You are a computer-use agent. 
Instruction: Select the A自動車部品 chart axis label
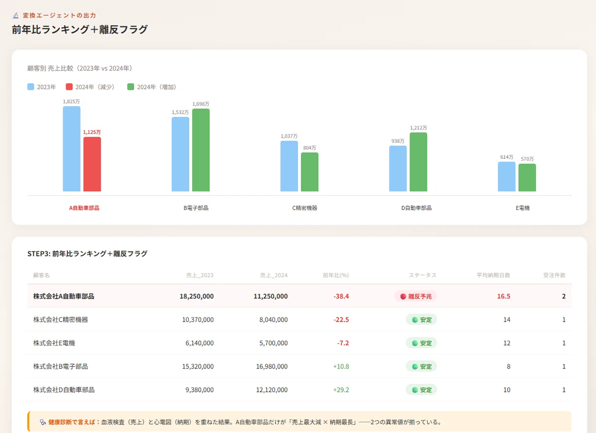(84, 208)
